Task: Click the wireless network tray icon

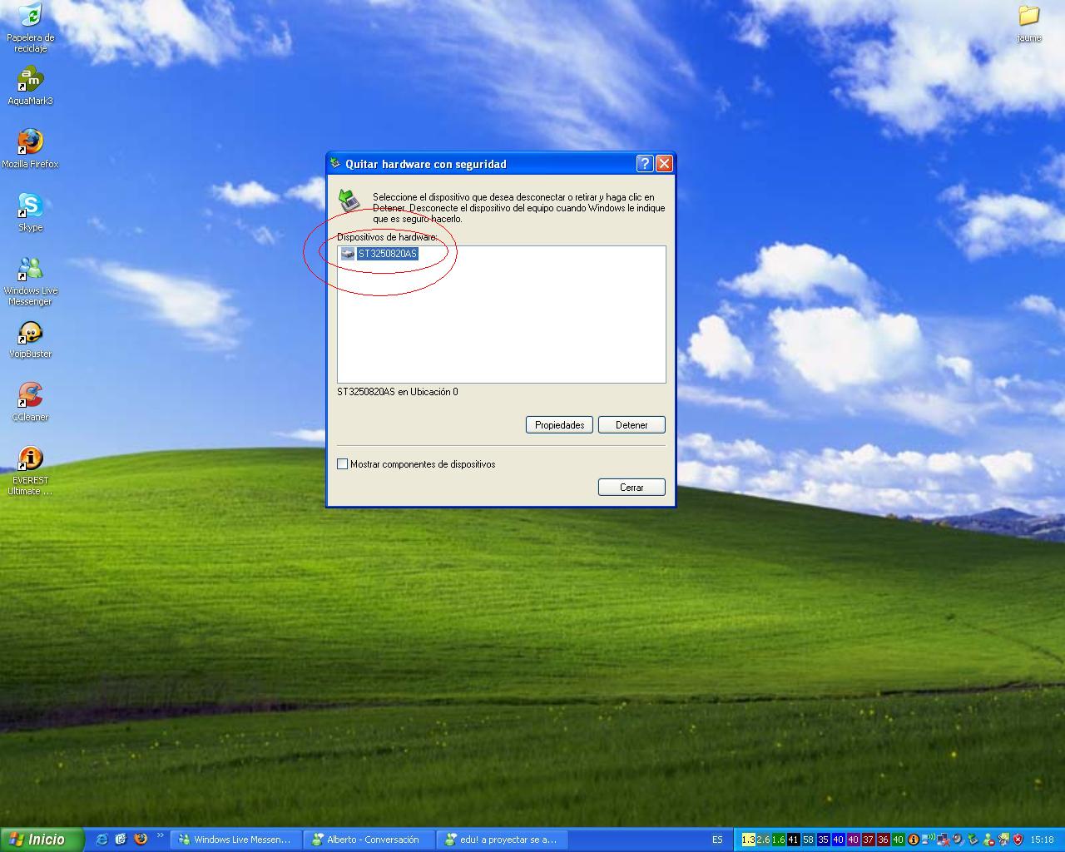Action: pos(928,840)
